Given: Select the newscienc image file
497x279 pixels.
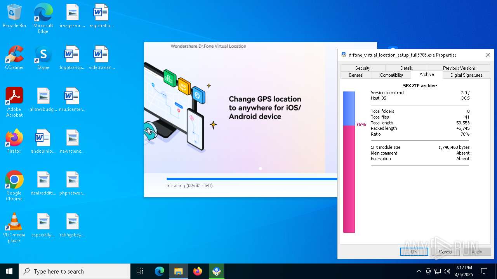Looking at the screenshot, I should (x=72, y=142).
